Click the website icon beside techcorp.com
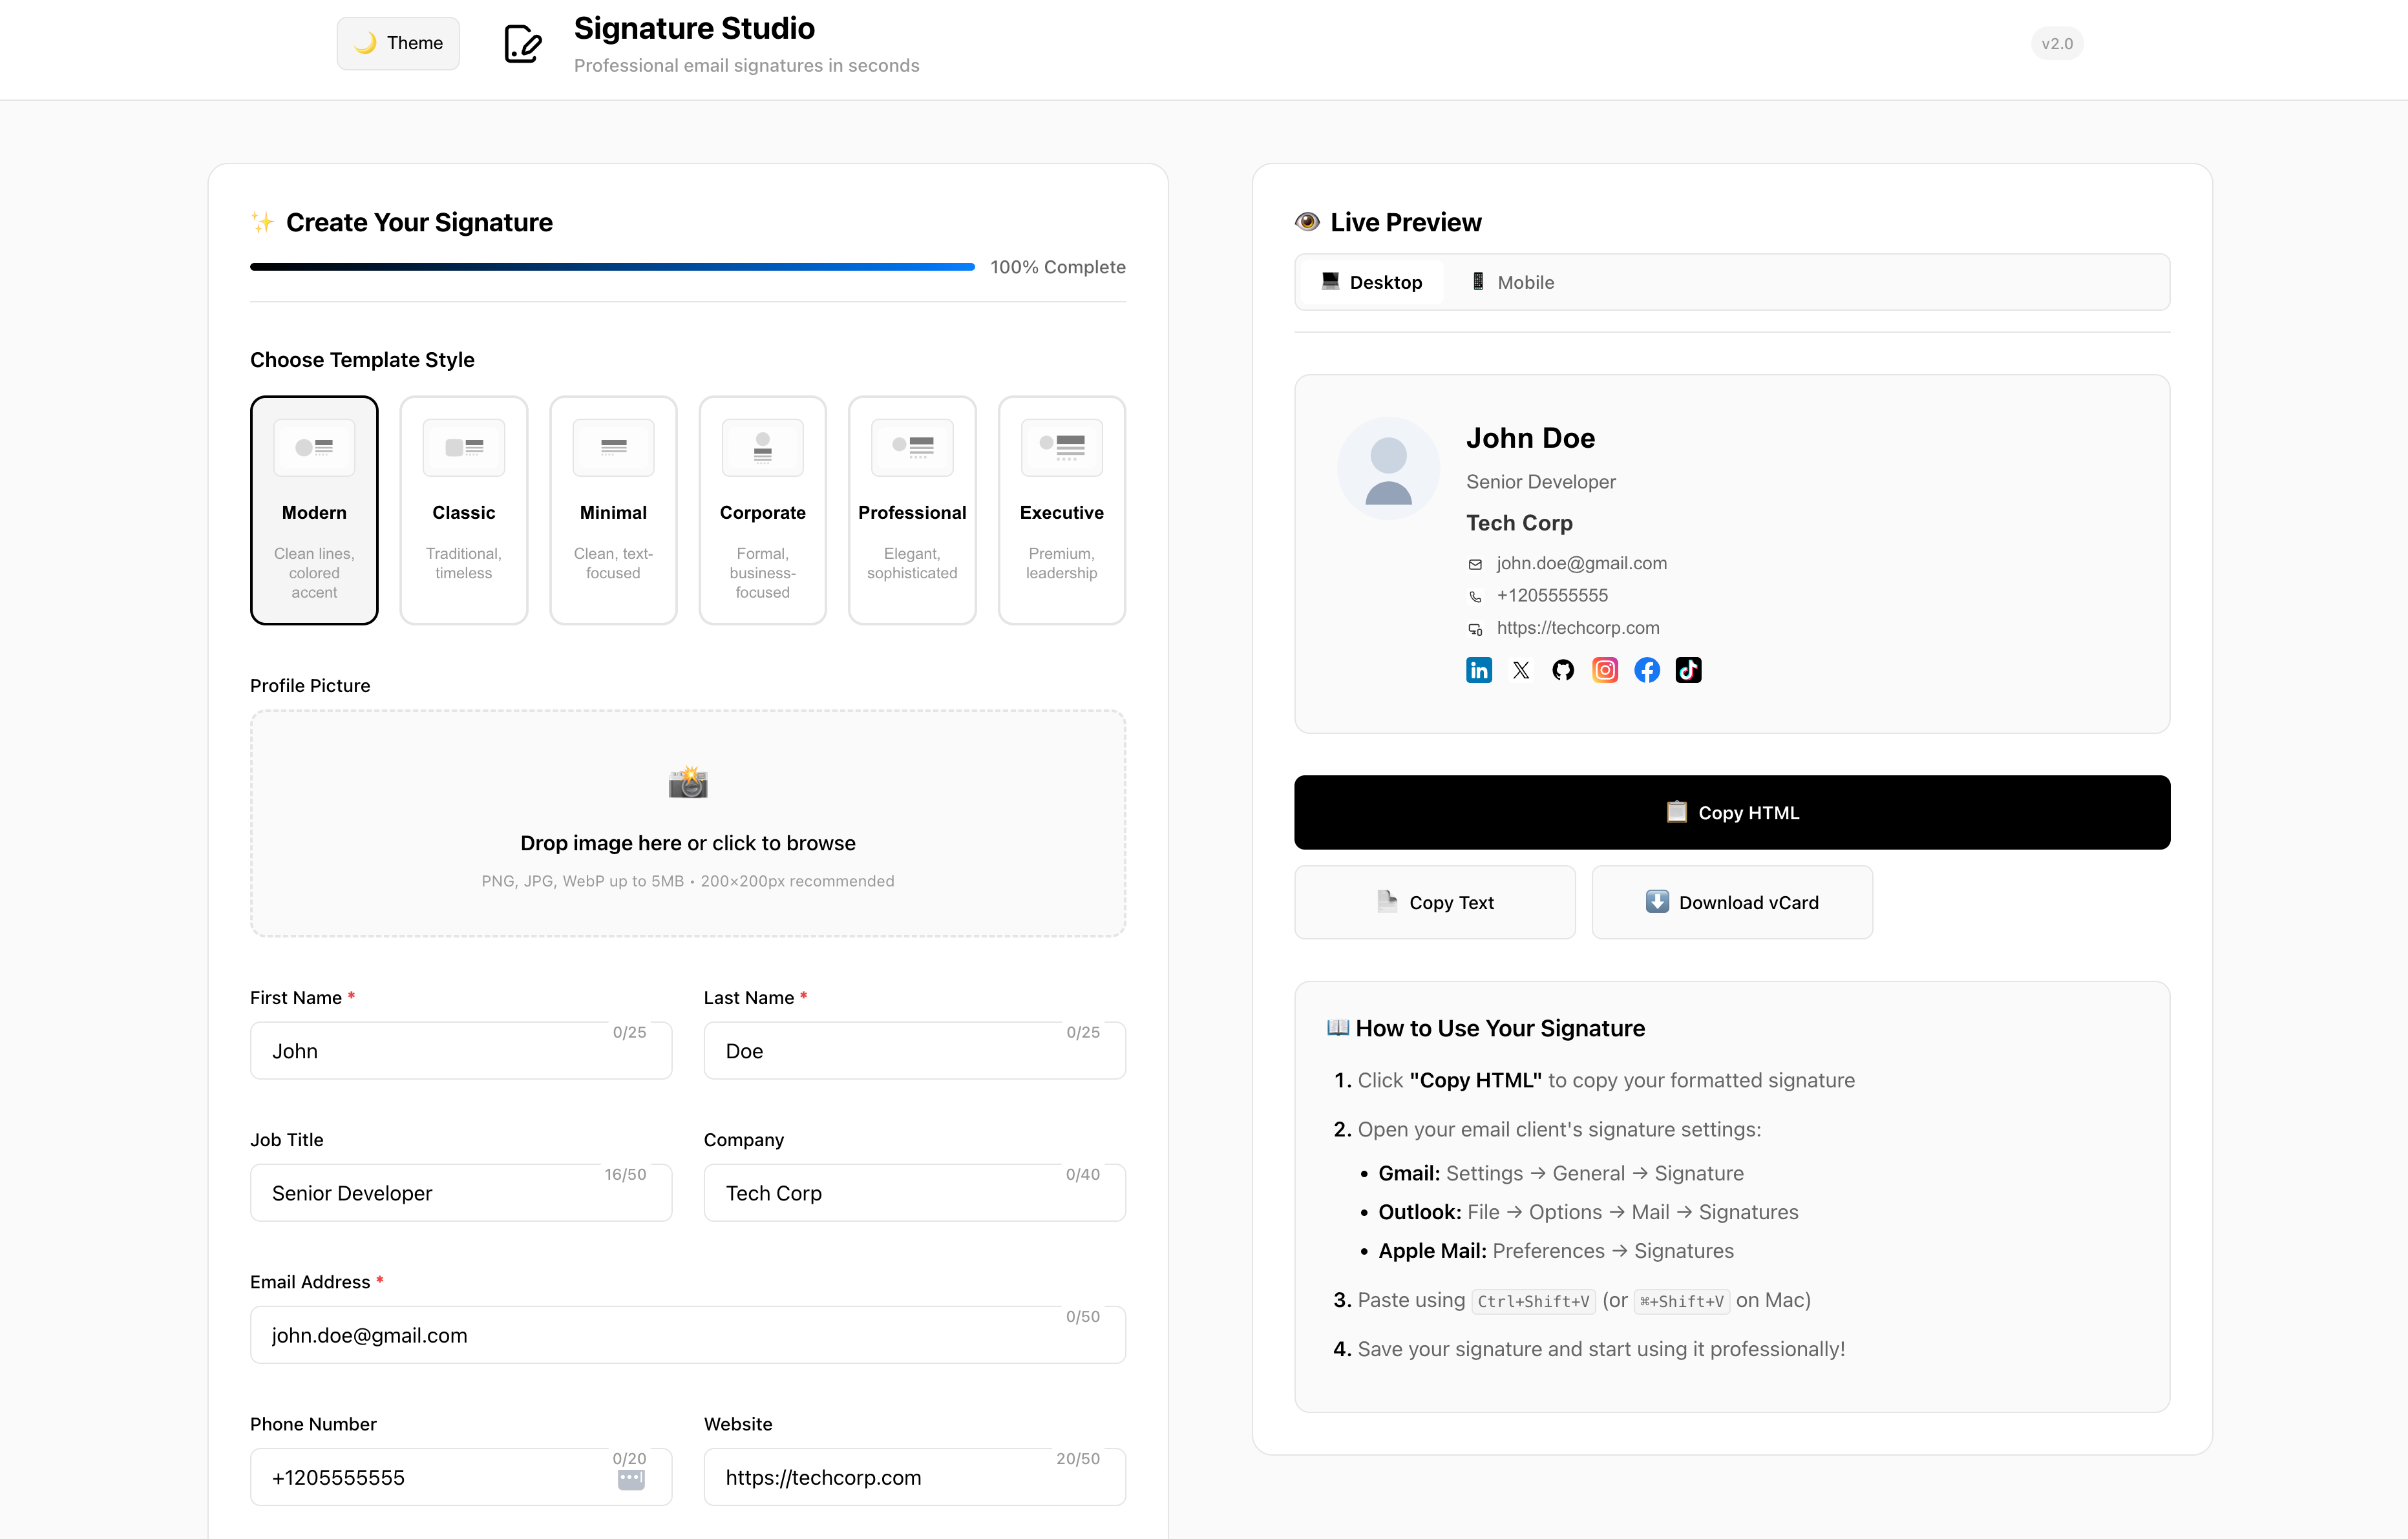The image size is (2408, 1539). pos(1475,629)
